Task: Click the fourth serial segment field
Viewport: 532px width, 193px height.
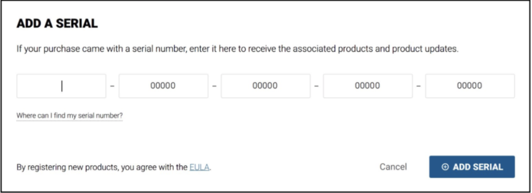Action: coord(367,86)
